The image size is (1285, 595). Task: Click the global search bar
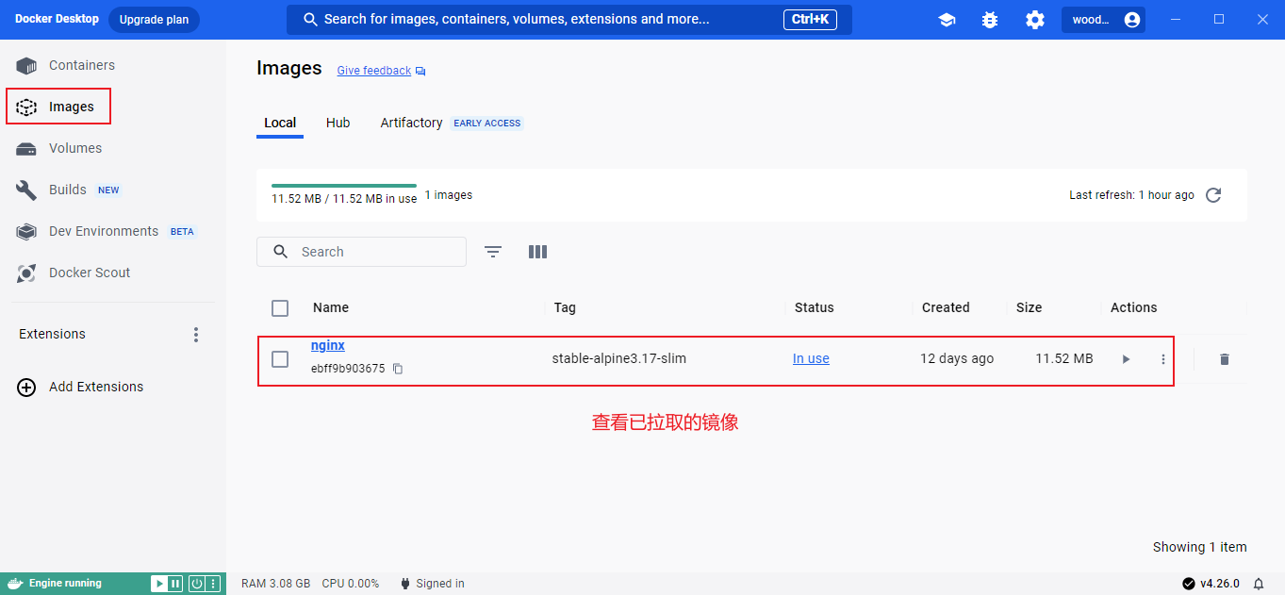coord(569,20)
